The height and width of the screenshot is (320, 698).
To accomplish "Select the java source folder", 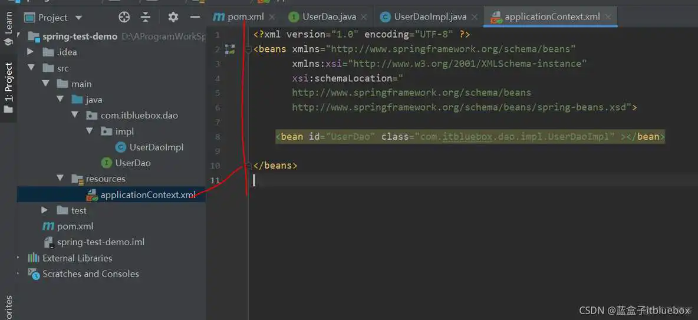I will [x=94, y=100].
